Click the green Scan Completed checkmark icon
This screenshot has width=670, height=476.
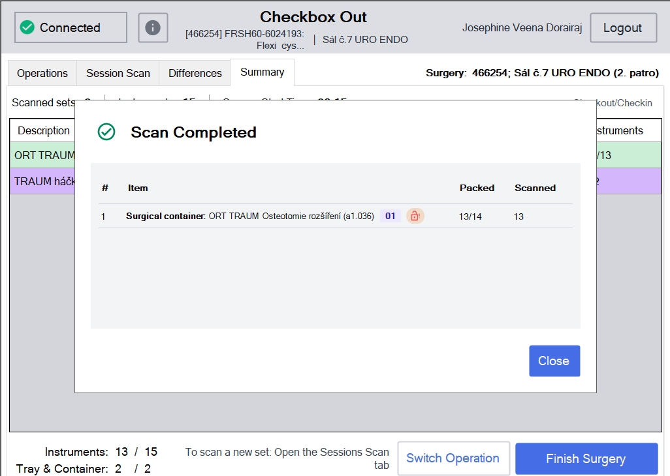[x=106, y=132]
